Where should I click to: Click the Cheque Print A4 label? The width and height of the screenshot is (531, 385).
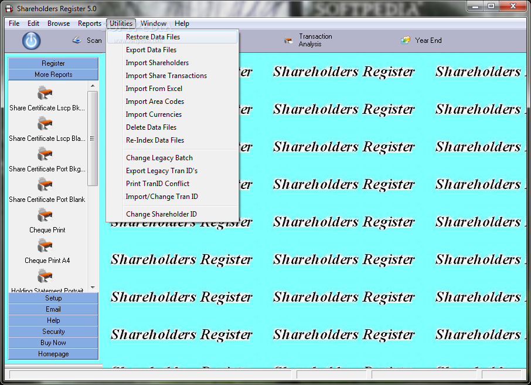(x=47, y=261)
